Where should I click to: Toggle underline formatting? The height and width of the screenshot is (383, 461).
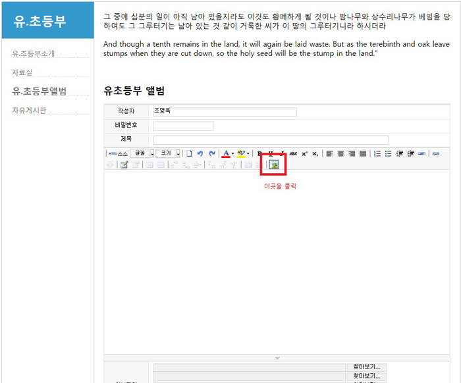(x=271, y=153)
